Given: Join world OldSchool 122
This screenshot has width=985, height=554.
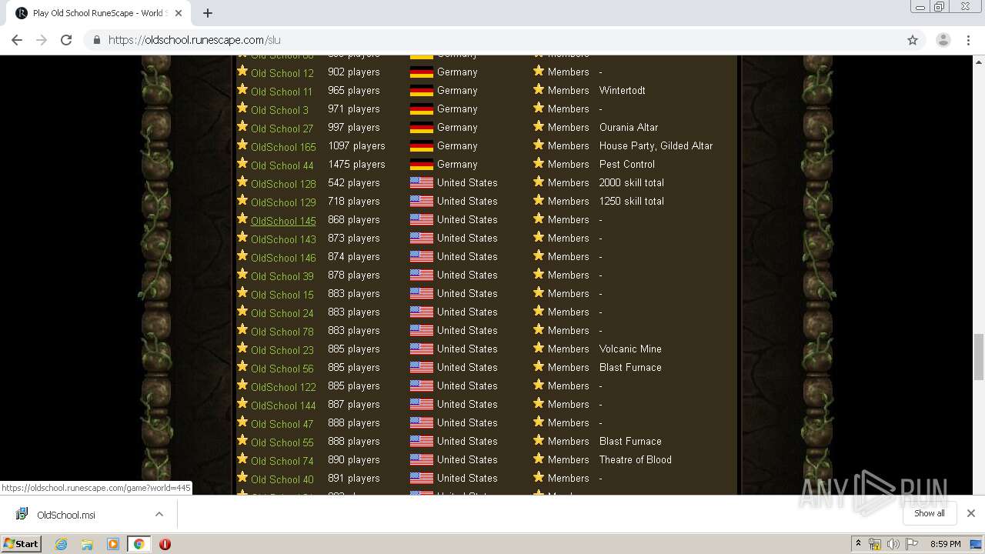Looking at the screenshot, I should coord(283,387).
